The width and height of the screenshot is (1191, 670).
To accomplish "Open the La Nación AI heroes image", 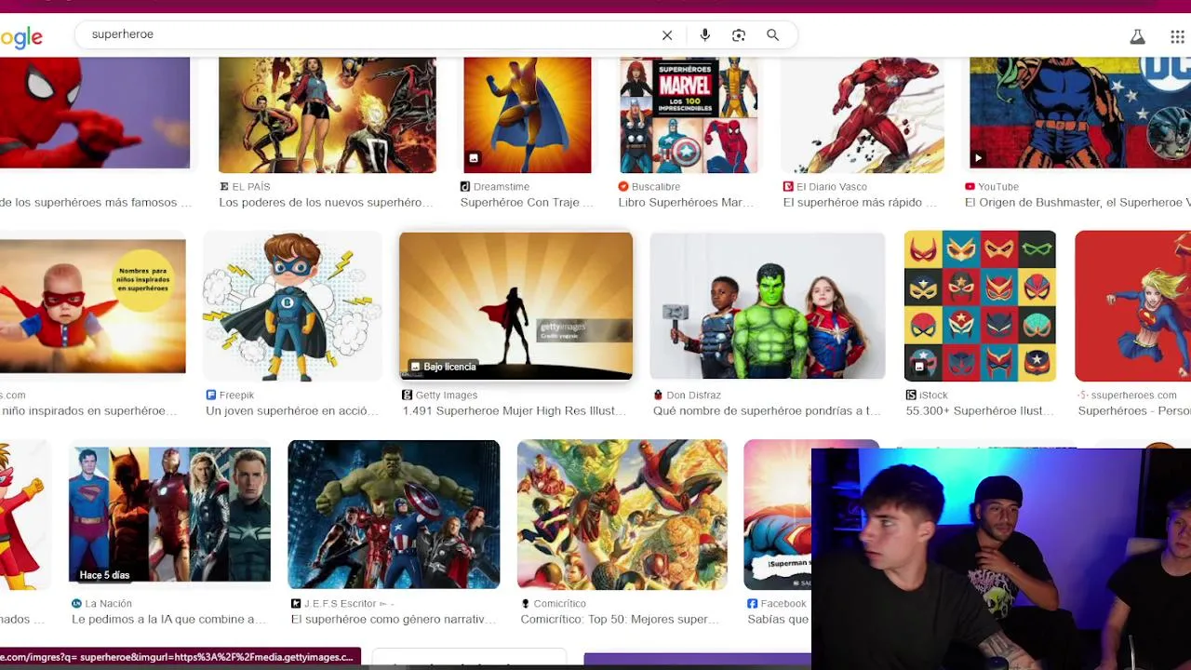I will click(x=169, y=515).
